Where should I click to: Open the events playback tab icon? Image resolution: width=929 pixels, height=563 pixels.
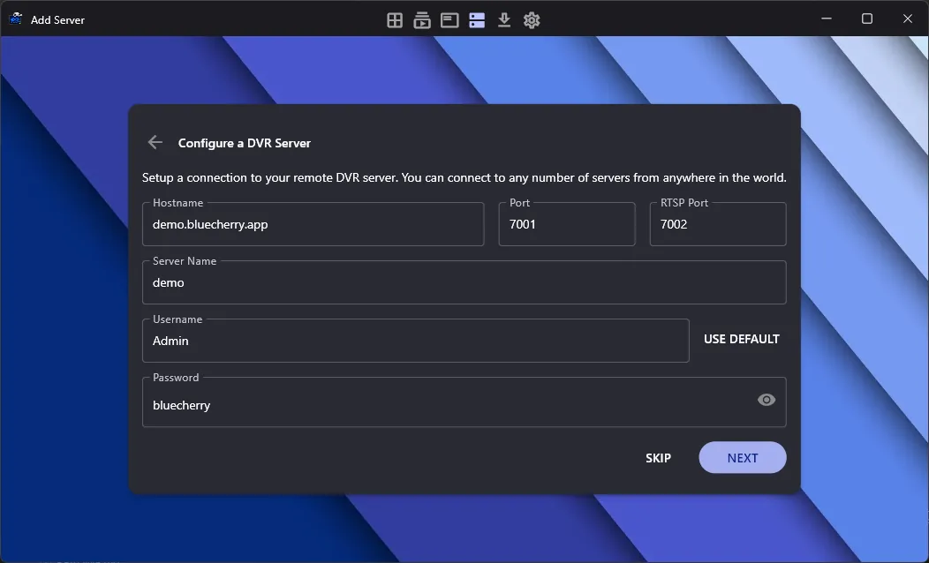click(422, 20)
